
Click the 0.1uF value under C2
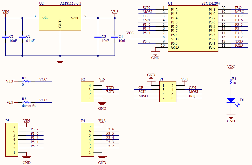coord(30,41)
